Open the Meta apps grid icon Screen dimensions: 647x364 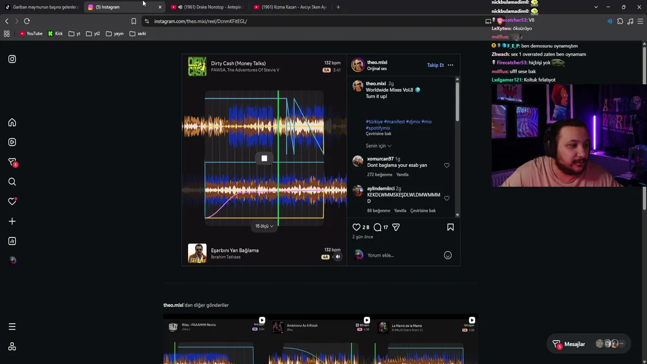[12, 347]
